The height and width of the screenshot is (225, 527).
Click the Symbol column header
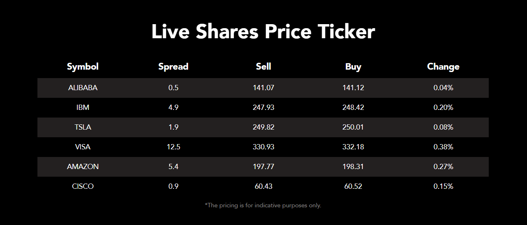83,67
